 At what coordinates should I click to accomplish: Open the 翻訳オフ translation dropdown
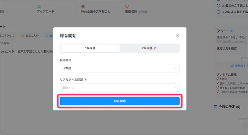(120, 88)
